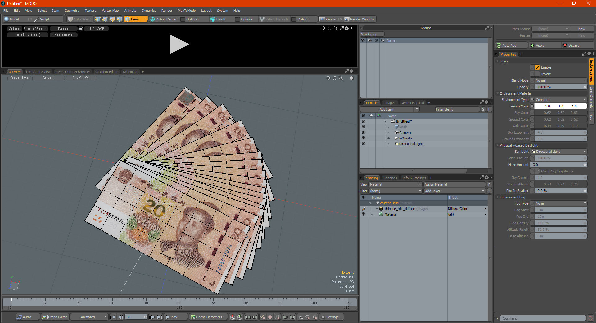Click 3D viewport rotate view icon
The height and width of the screenshot is (323, 596).
click(x=334, y=78)
